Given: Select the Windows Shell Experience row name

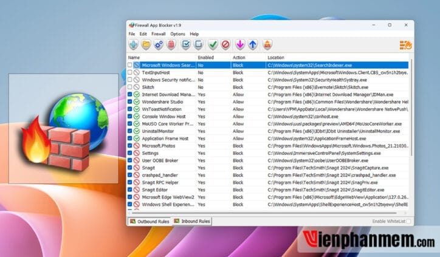Looking at the screenshot, I should (168, 205).
